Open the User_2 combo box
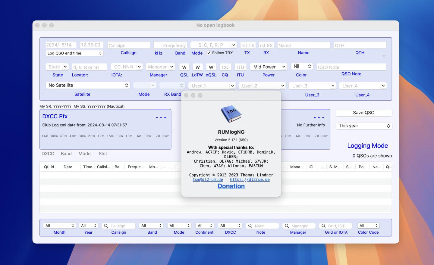 [x=283, y=86]
